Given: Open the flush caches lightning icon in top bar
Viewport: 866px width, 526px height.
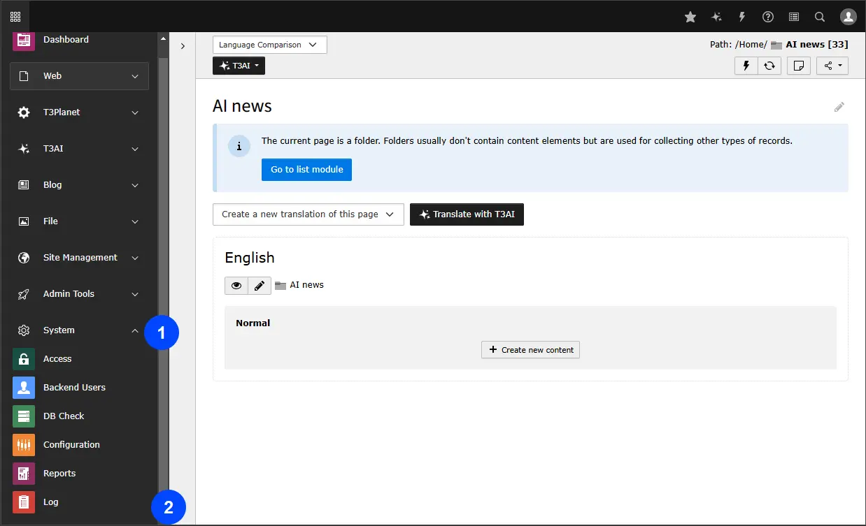Looking at the screenshot, I should pos(742,17).
